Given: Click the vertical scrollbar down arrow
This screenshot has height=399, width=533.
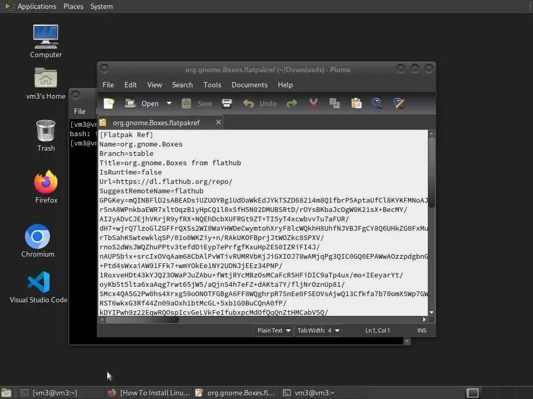Looking at the screenshot, I should (x=432, y=312).
